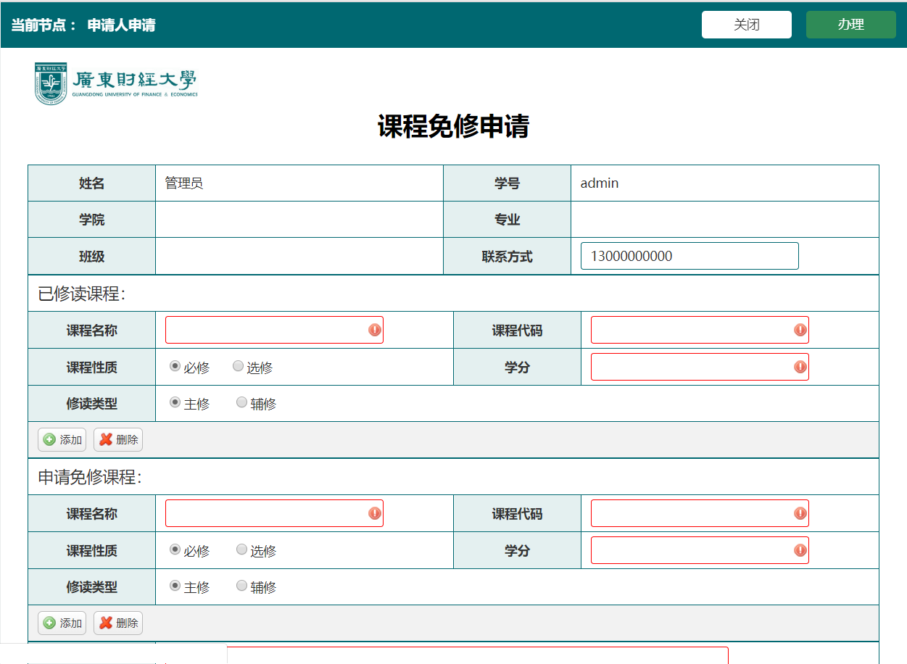The height and width of the screenshot is (664, 907).
Task: Click the white 关闭 button
Action: click(746, 25)
